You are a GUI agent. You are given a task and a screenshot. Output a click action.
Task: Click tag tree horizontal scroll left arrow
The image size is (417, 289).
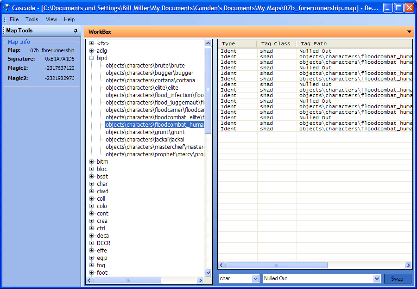point(89,280)
